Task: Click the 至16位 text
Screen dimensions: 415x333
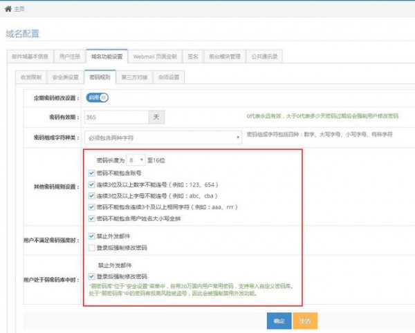Action: 156,160
